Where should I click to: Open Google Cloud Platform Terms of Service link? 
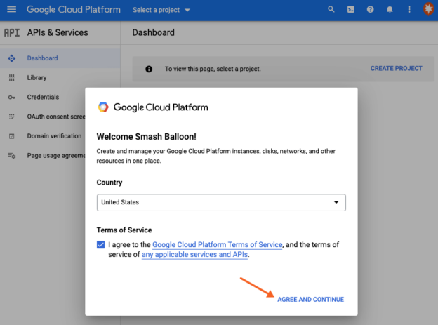pyautogui.click(x=217, y=245)
